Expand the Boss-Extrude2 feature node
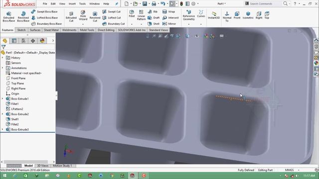This screenshot has width=319, height=179. 2,114
